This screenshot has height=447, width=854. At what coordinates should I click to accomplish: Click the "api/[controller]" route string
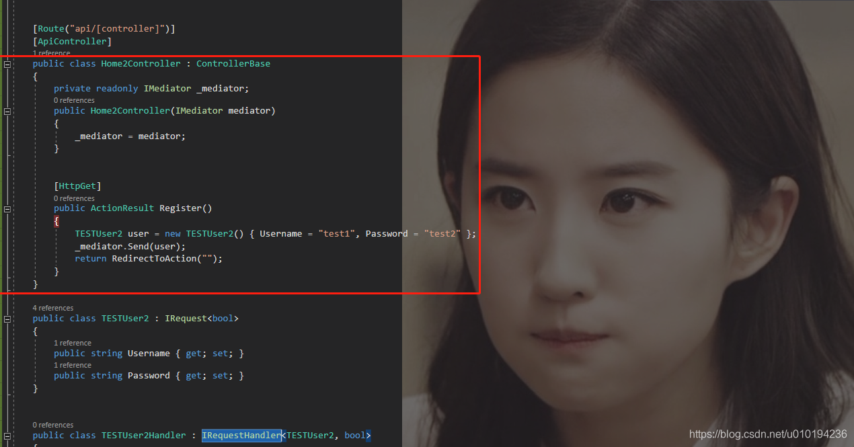tap(117, 29)
